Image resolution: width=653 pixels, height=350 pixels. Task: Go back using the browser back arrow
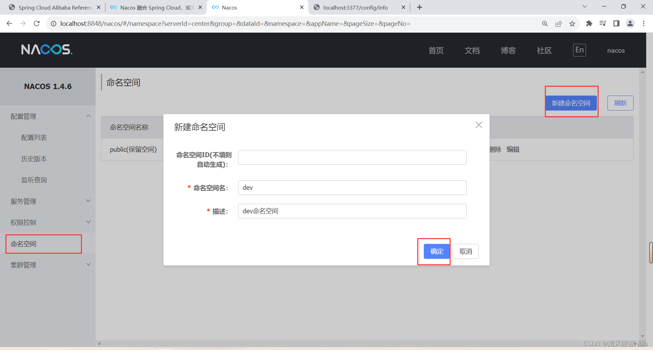click(10, 23)
